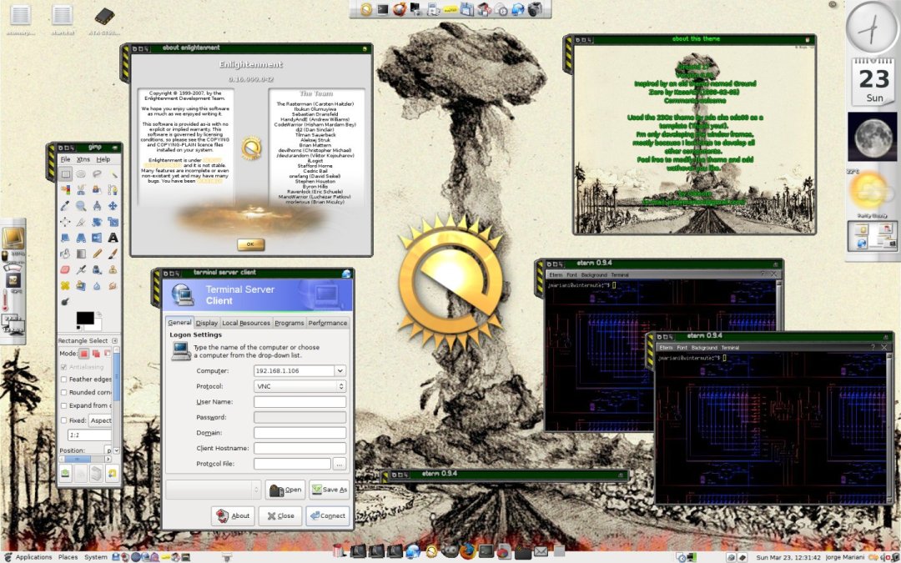Switch to the Display tab
901x563 pixels.
click(207, 323)
